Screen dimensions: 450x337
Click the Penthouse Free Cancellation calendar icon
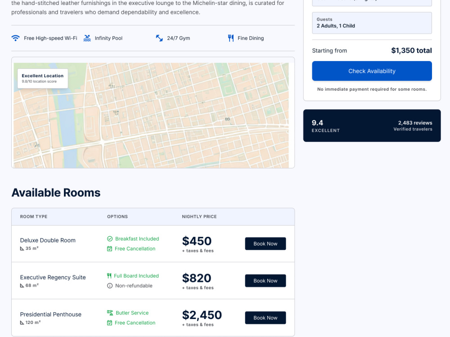[x=110, y=323]
